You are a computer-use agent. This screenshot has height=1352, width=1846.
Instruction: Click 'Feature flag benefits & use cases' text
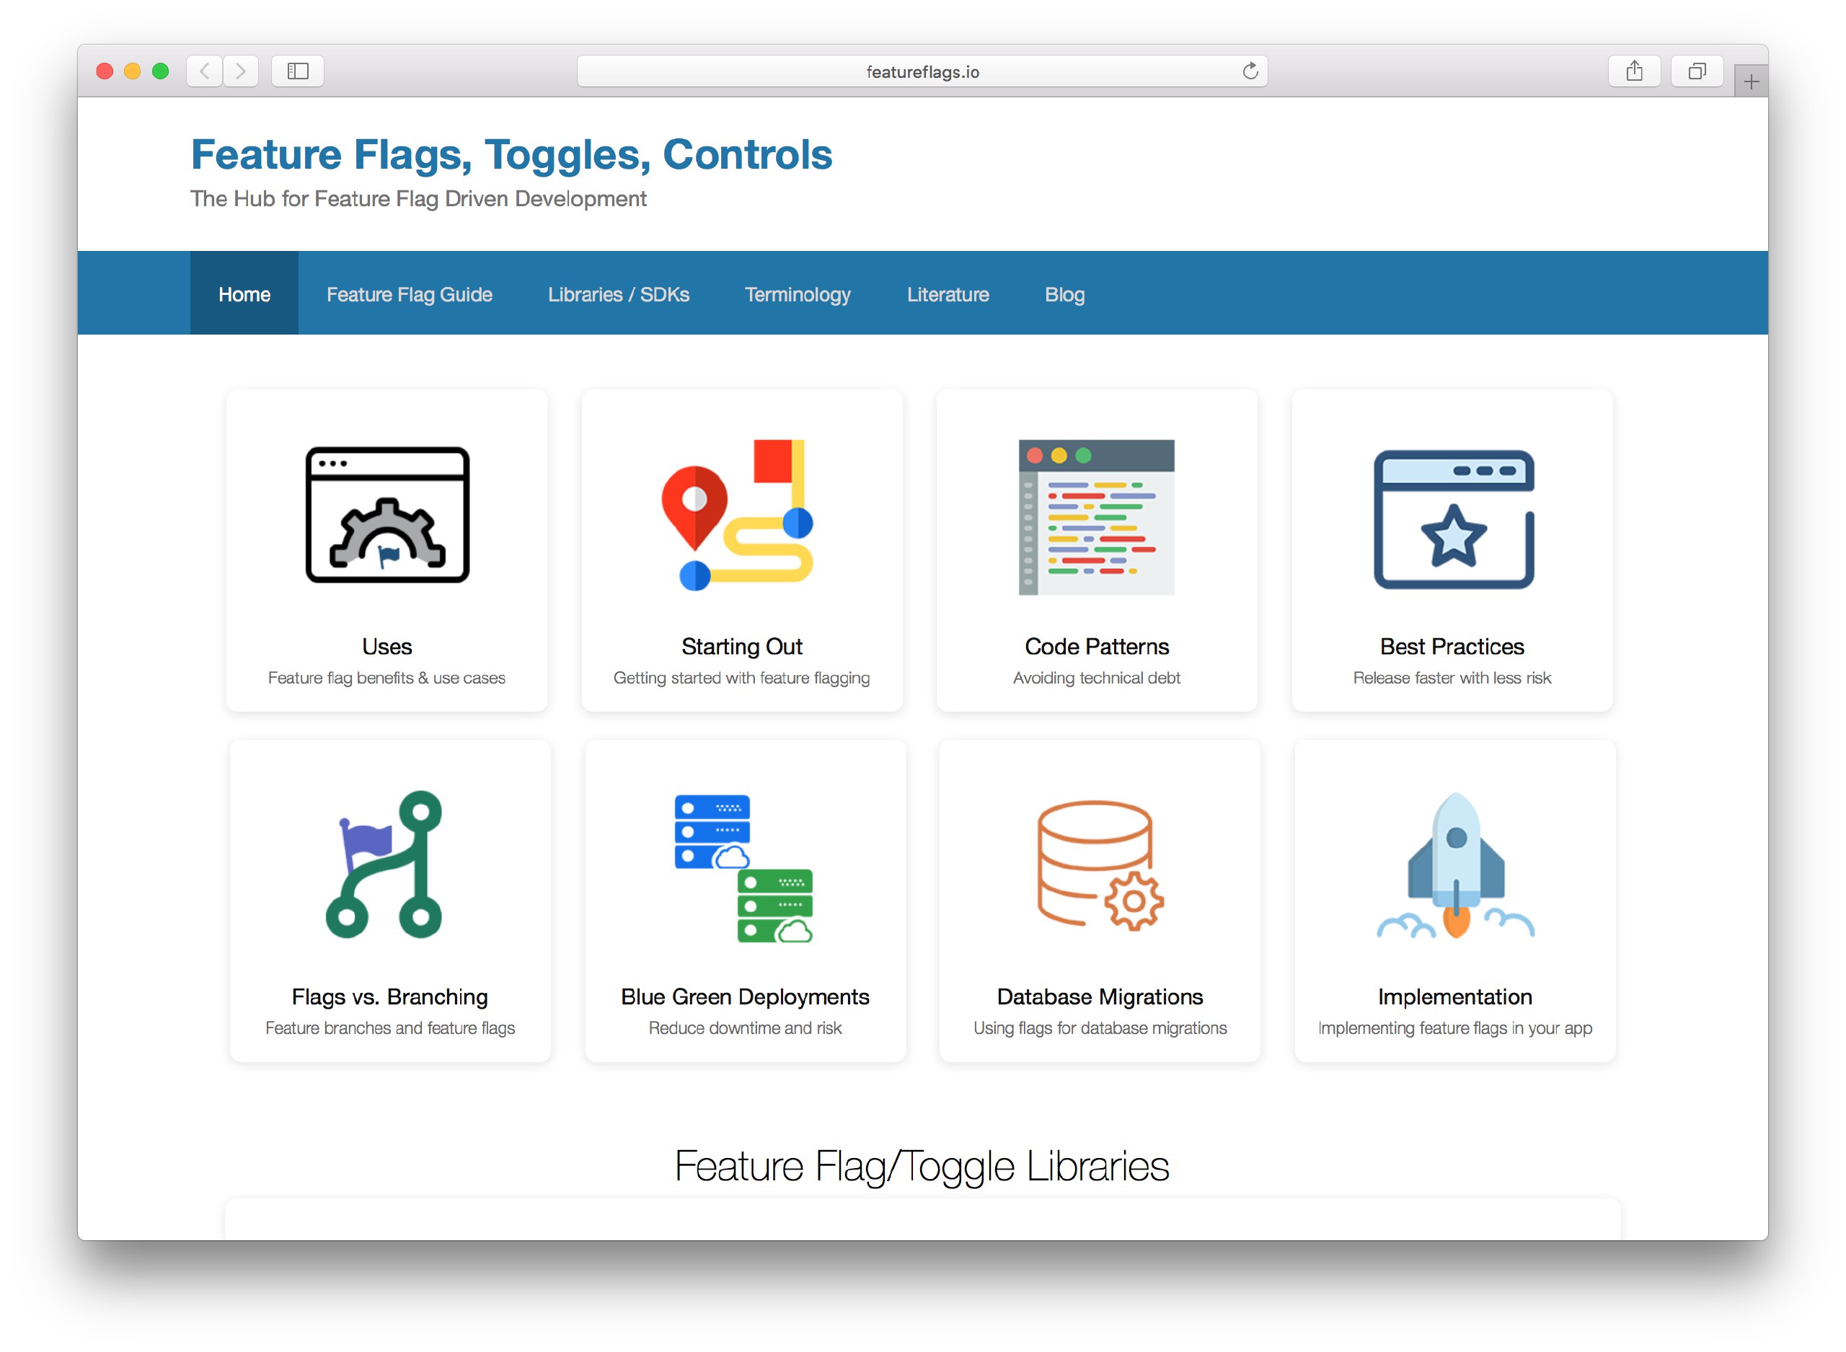387,678
